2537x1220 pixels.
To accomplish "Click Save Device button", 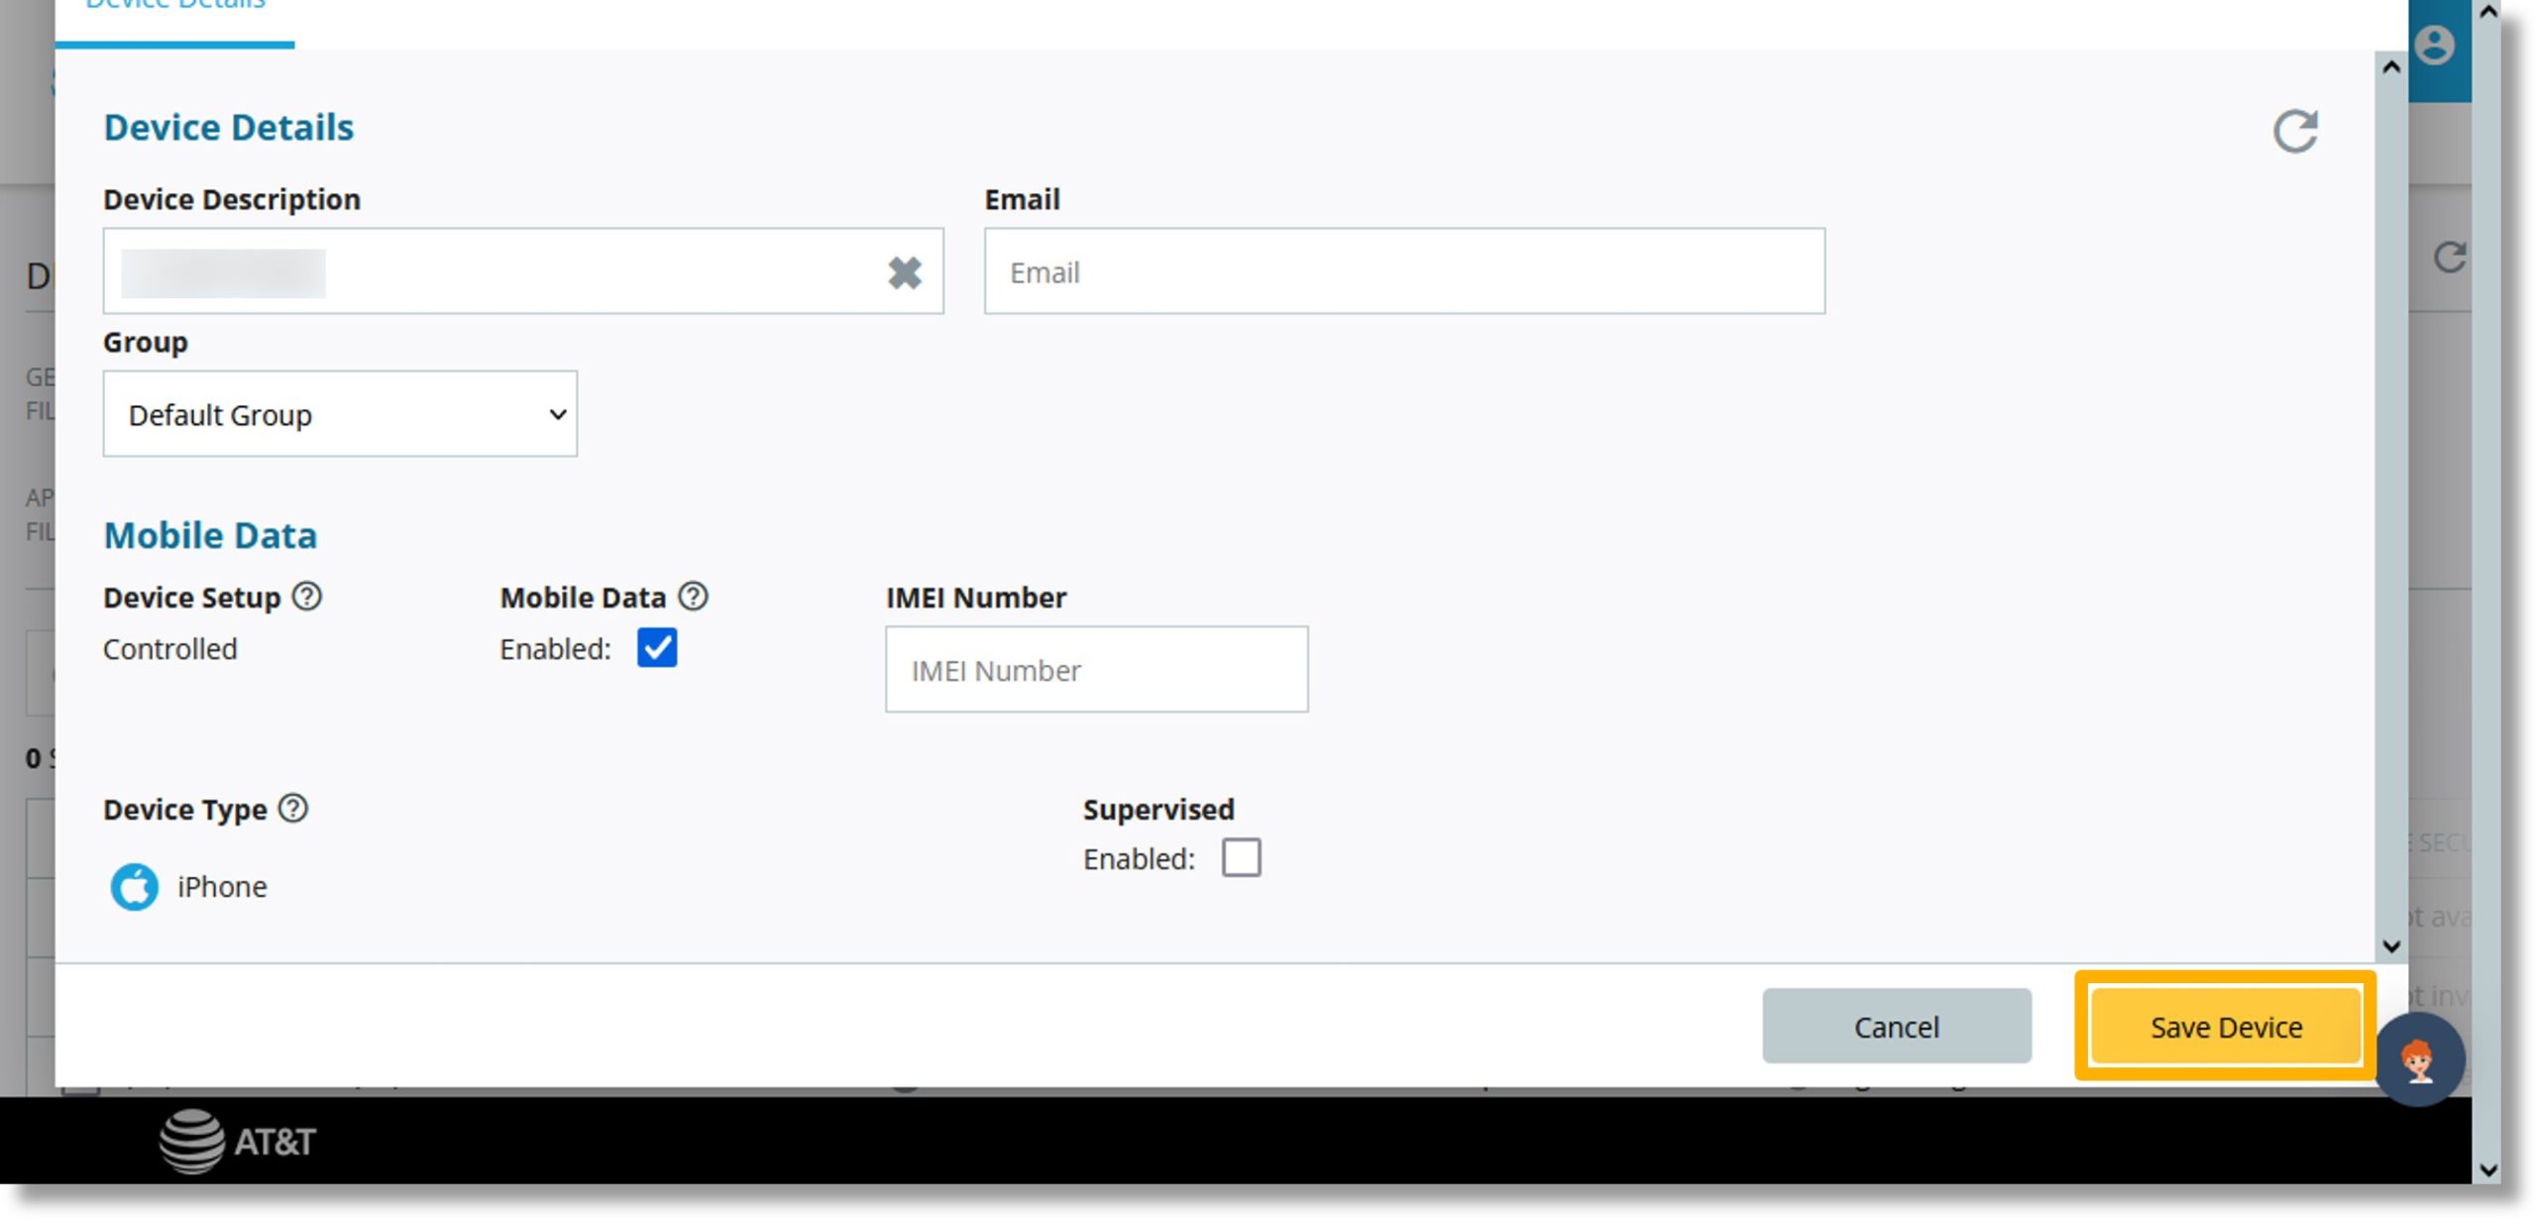I will 2225,1026.
